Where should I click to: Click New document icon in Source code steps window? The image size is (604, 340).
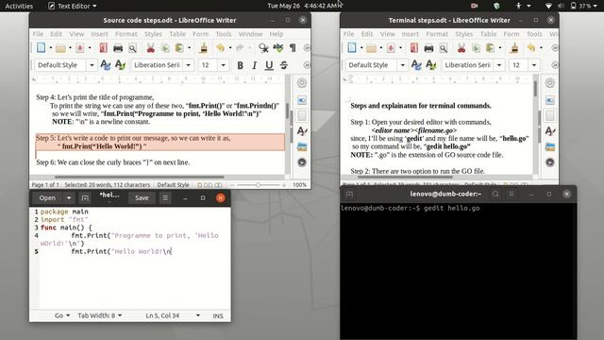pos(41,48)
